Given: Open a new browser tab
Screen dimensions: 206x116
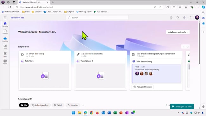Looking at the screenshot, I should (x=53, y=2).
